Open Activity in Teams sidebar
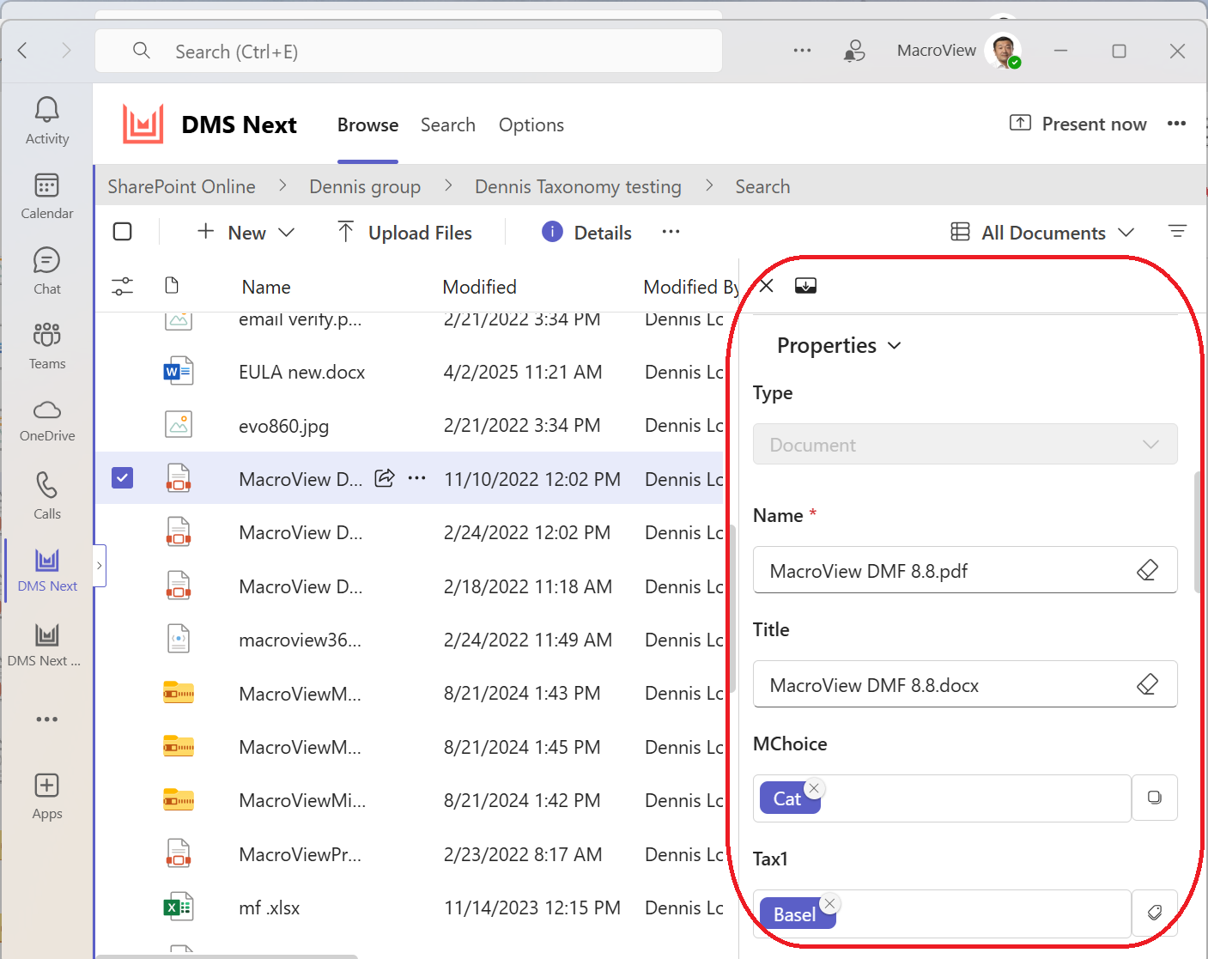 coord(47,121)
